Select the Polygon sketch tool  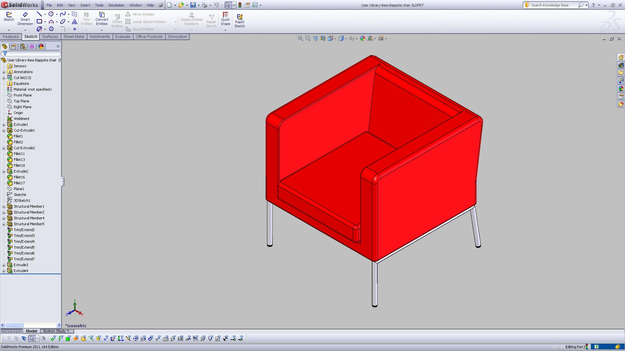tap(51, 29)
